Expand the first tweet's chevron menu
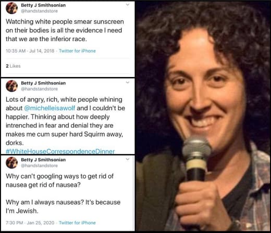The image size is (271, 233). pyautogui.click(x=128, y=5)
